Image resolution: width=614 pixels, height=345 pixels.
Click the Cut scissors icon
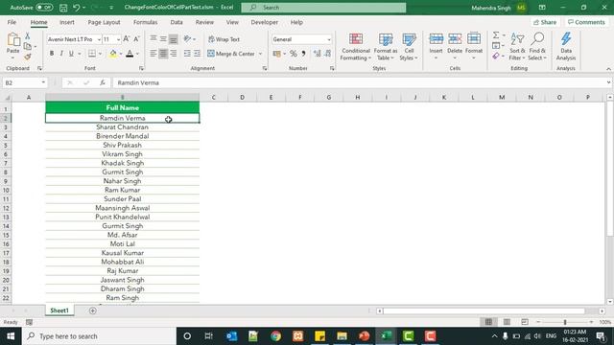pos(28,36)
